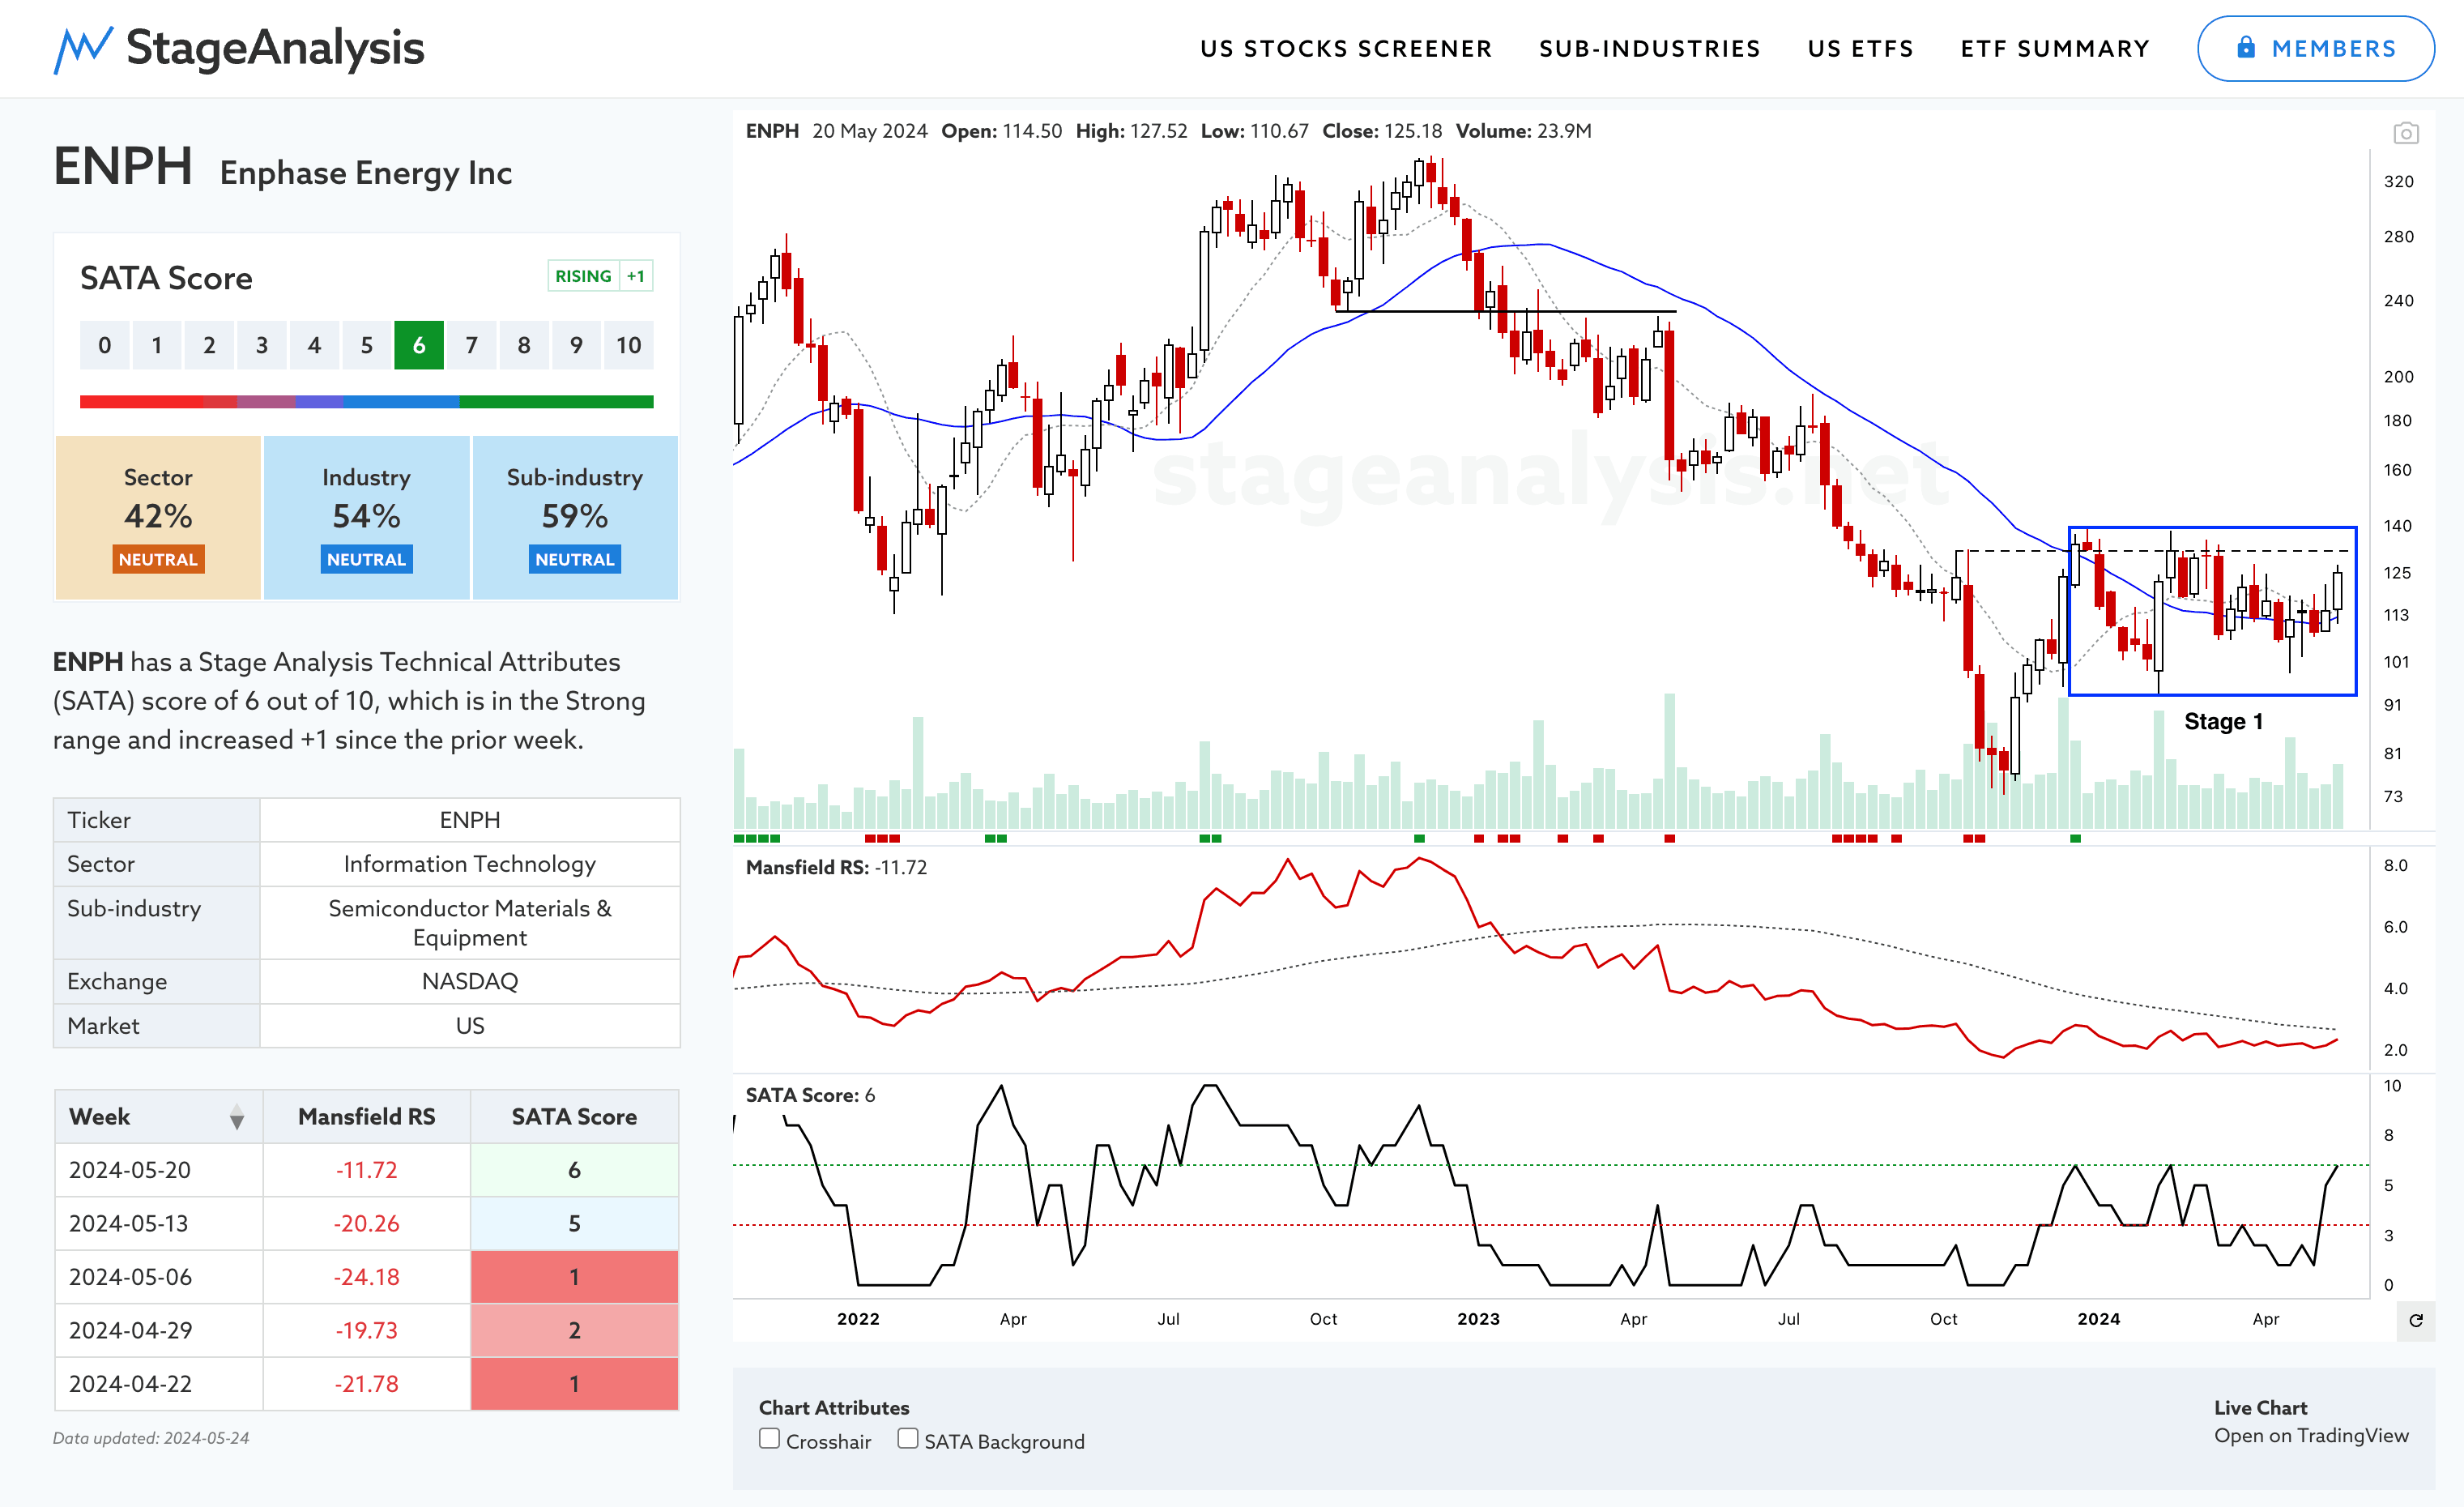Image resolution: width=2464 pixels, height=1507 pixels.
Task: Click the Information Technology sector value
Action: [x=470, y=864]
